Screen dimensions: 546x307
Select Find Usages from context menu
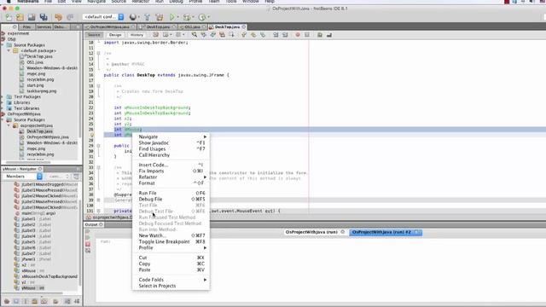[x=152, y=149]
